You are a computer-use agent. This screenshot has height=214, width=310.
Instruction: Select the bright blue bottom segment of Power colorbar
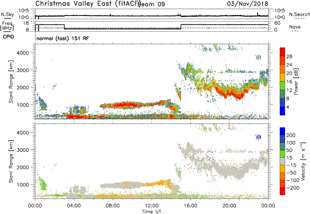(x=282, y=111)
